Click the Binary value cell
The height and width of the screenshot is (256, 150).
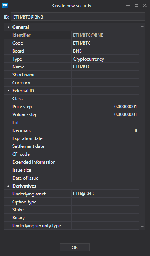105,218
